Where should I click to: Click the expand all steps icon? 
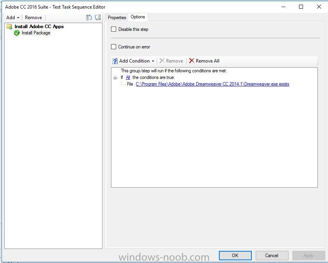tap(89, 17)
